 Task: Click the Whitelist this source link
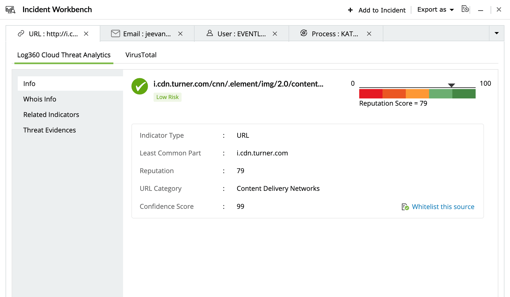[x=443, y=207]
